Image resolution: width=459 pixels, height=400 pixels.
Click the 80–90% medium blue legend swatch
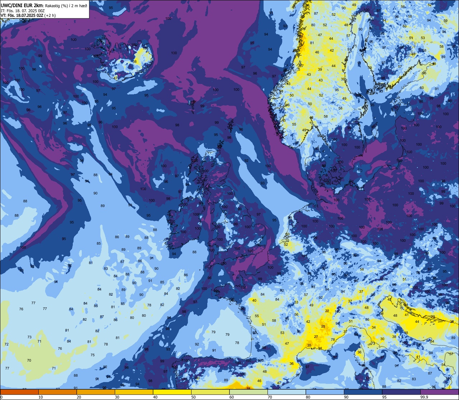click(325, 392)
